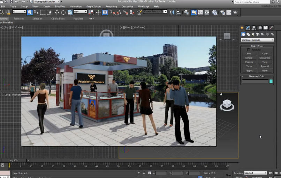Enable the AutoGrid checkbox
Viewport: 281px width, 178px height.
[249, 50]
